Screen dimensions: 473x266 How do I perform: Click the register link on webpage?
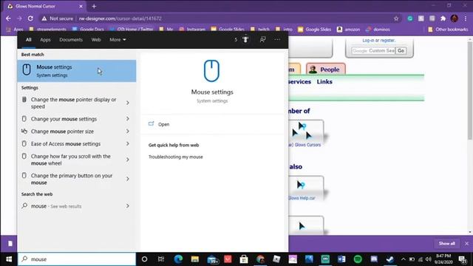coord(387,41)
